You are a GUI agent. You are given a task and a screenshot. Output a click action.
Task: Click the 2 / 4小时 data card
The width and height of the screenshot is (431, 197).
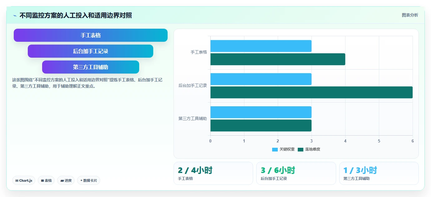[x=213, y=173]
